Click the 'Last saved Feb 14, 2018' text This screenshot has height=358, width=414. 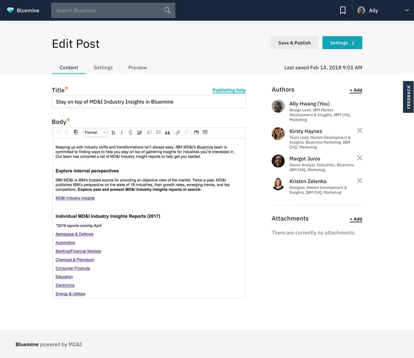tap(323, 68)
